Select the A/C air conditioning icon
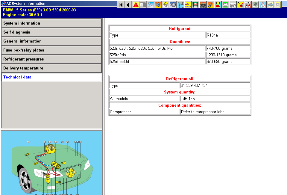 256,5
